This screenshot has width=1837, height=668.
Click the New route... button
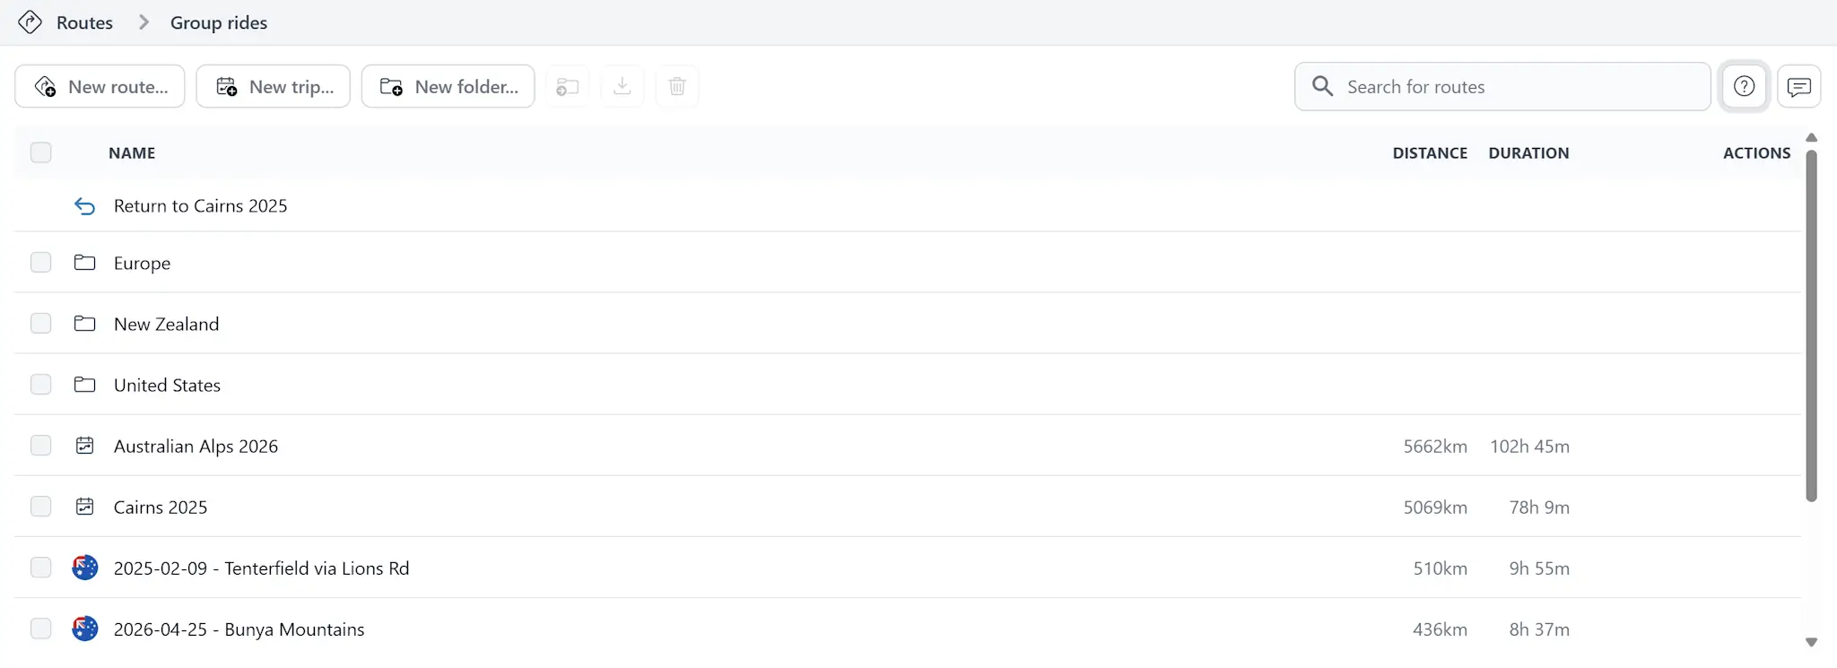pos(100,87)
